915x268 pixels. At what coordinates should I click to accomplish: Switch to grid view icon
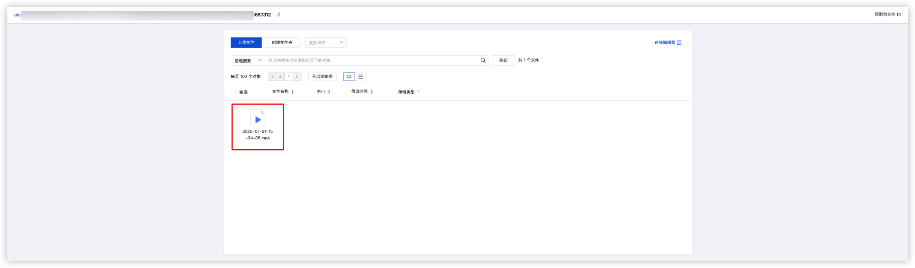pos(349,77)
